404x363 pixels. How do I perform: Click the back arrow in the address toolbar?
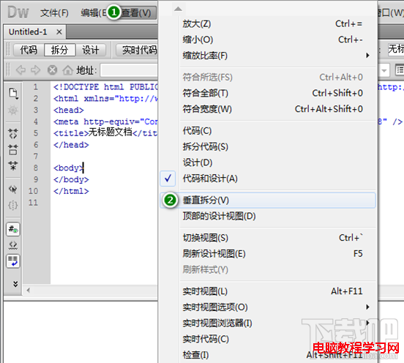point(21,70)
